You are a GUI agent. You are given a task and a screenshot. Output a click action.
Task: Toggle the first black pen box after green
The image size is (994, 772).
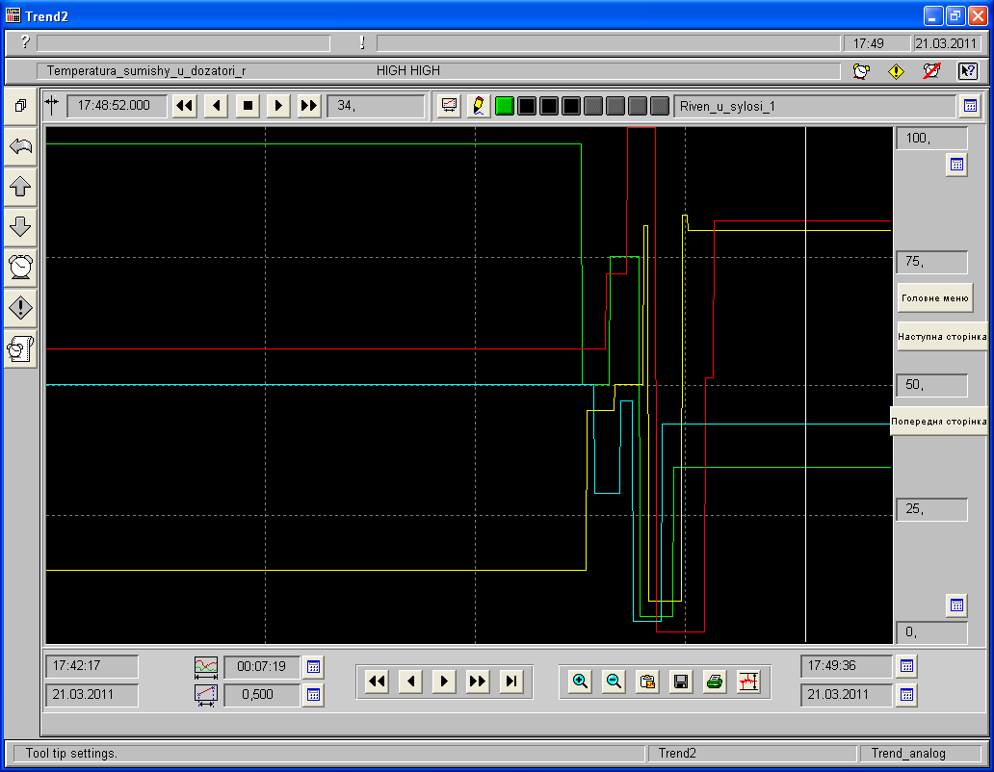point(527,106)
